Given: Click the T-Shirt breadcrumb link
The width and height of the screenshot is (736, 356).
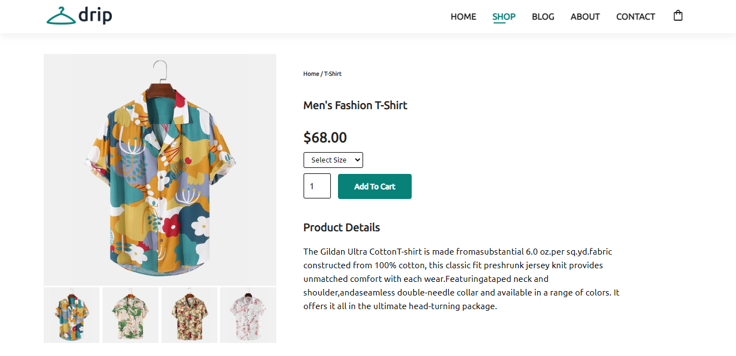Looking at the screenshot, I should 333,74.
